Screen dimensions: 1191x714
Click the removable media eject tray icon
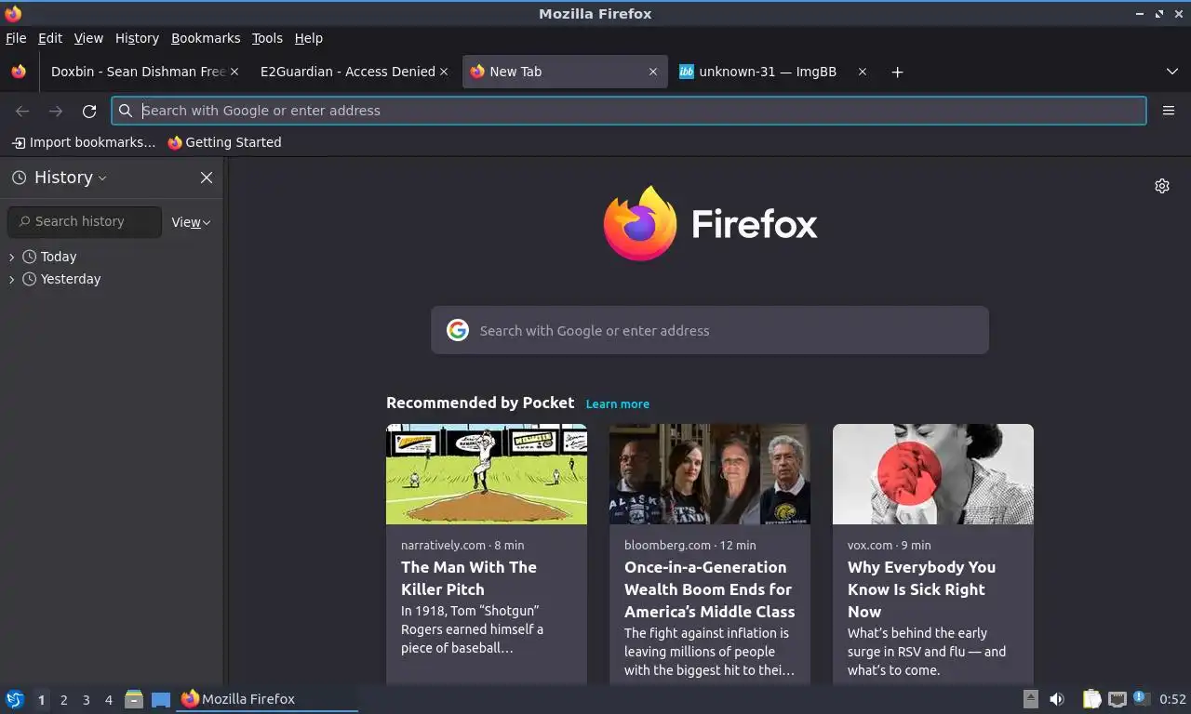1031,699
